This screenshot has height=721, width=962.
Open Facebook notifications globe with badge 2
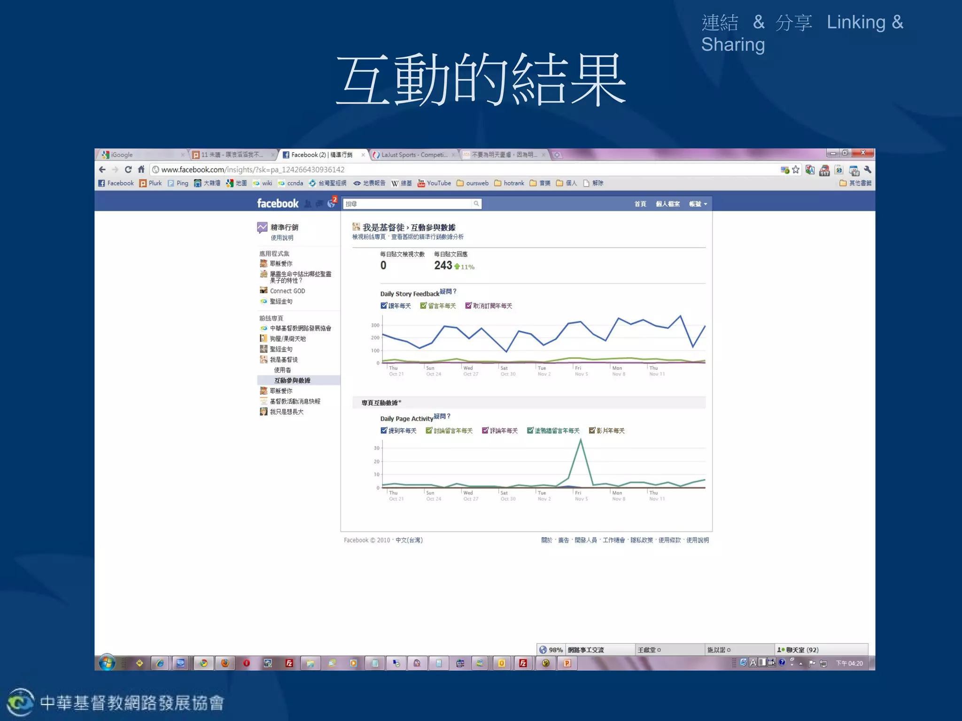pos(332,203)
